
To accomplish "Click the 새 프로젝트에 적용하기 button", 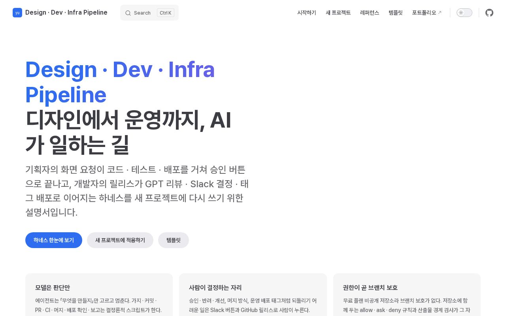I will (120, 240).
